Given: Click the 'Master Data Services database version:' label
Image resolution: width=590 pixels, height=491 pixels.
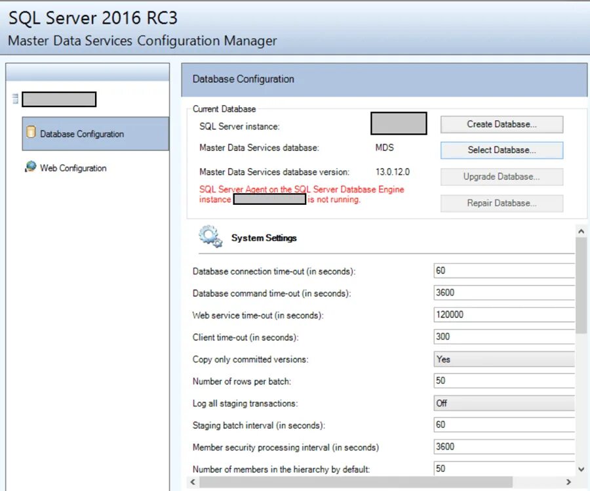Looking at the screenshot, I should pyautogui.click(x=274, y=172).
